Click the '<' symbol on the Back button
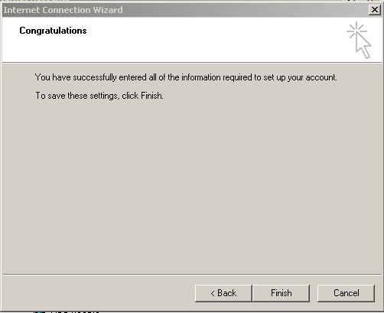The image size is (384, 313). click(213, 293)
